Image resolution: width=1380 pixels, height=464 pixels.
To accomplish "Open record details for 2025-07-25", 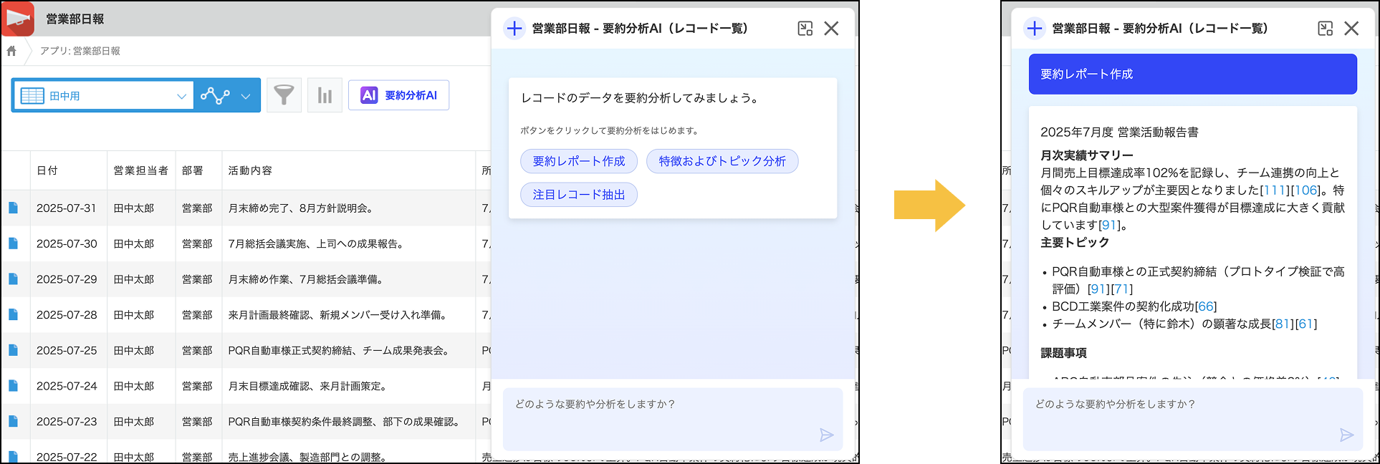I will click(13, 350).
